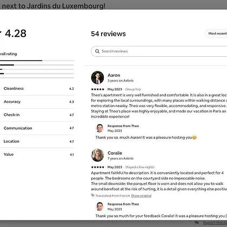The height and width of the screenshot is (227, 227).
Task: Click the flag icon beside Report link
Action: pos(197,223)
